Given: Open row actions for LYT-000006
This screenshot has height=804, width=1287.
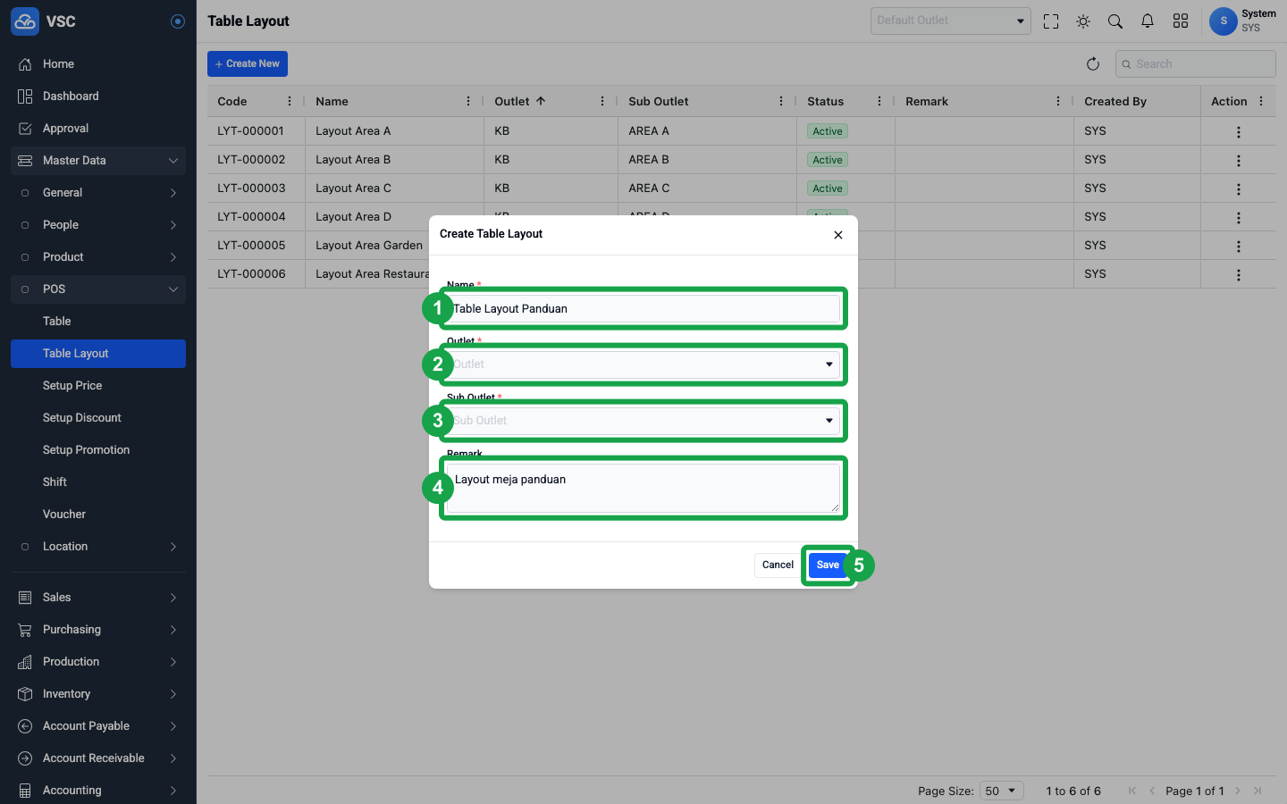Looking at the screenshot, I should (1238, 275).
